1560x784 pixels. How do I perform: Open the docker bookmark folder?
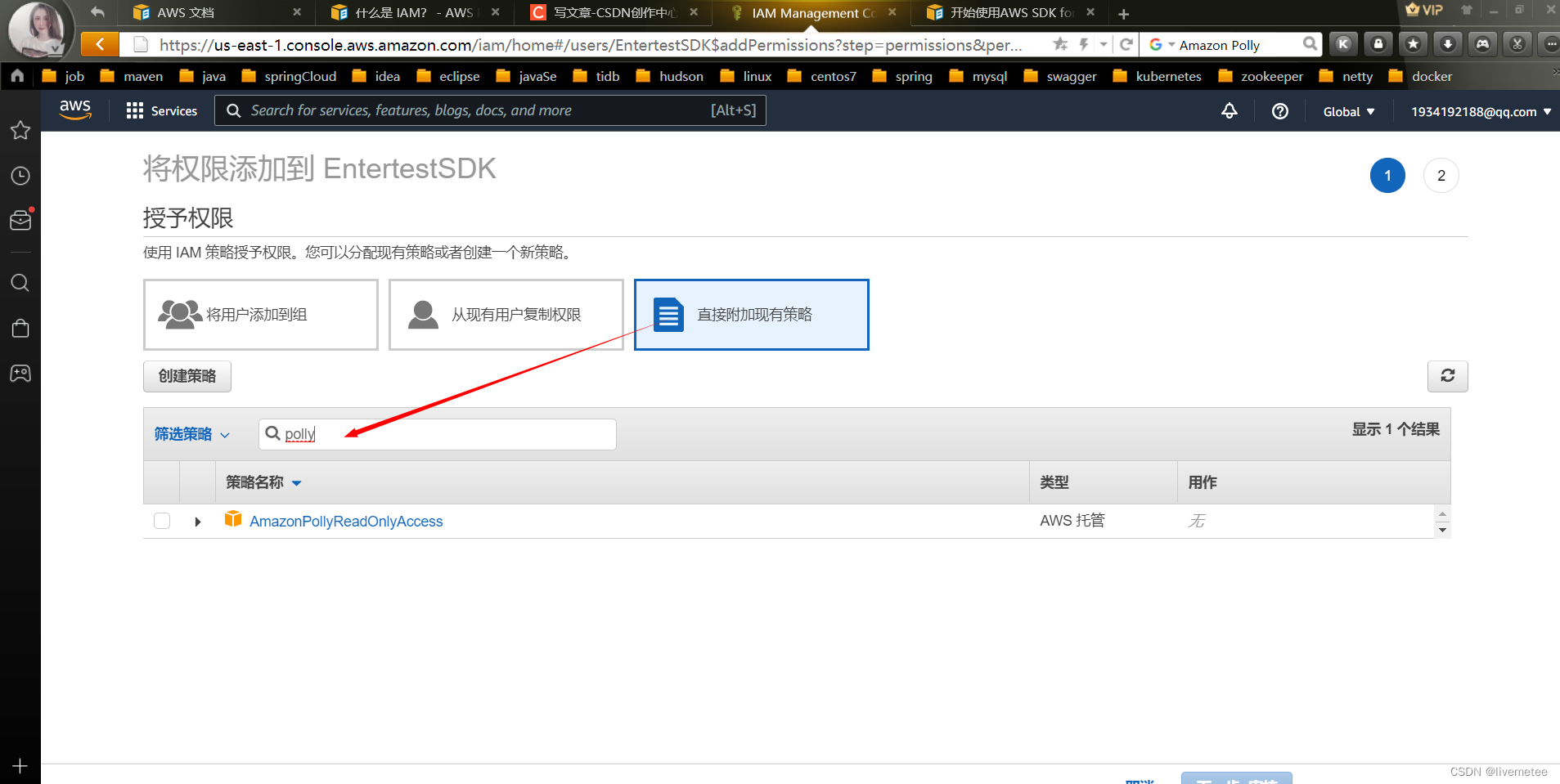1420,76
